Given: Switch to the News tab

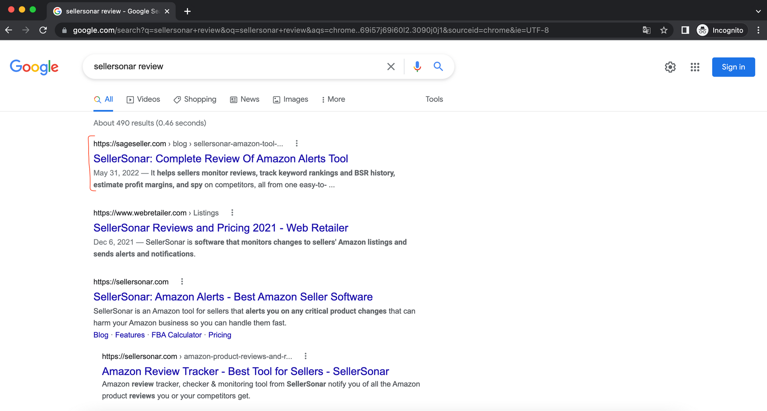Looking at the screenshot, I should 245,99.
